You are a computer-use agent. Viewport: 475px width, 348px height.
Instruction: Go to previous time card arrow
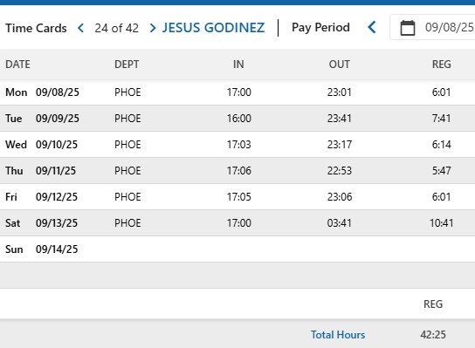[x=80, y=28]
